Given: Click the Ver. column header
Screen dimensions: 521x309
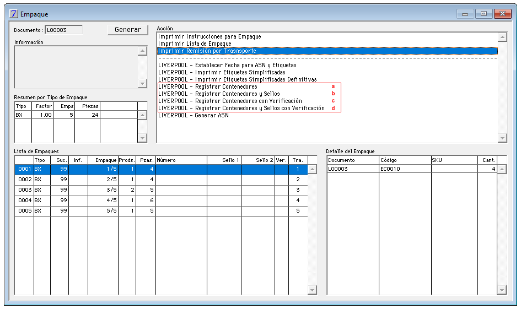Looking at the screenshot, I should click(282, 160).
